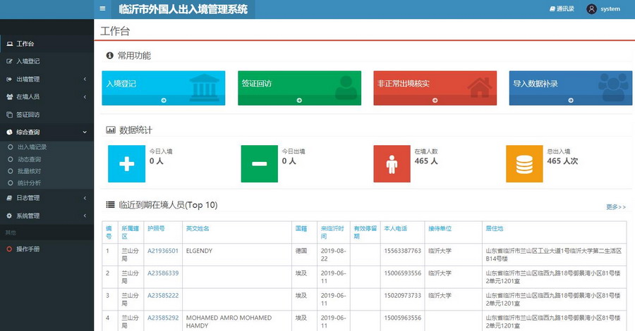The width and height of the screenshot is (635, 331).
Task: Open the 导入数据补录 function card
Action: [571, 88]
